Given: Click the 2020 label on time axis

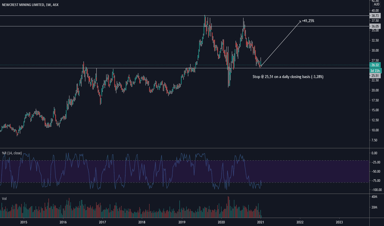Looking at the screenshot, I should pyautogui.click(x=221, y=222).
